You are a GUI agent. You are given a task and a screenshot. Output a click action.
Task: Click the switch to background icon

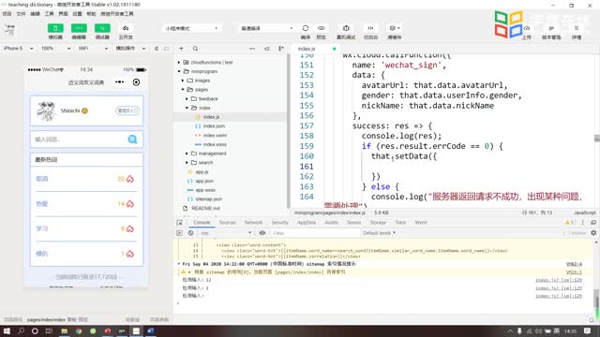370,28
